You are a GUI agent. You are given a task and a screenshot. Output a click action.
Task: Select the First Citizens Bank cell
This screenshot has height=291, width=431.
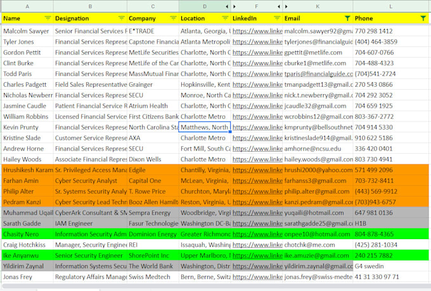coord(153,117)
